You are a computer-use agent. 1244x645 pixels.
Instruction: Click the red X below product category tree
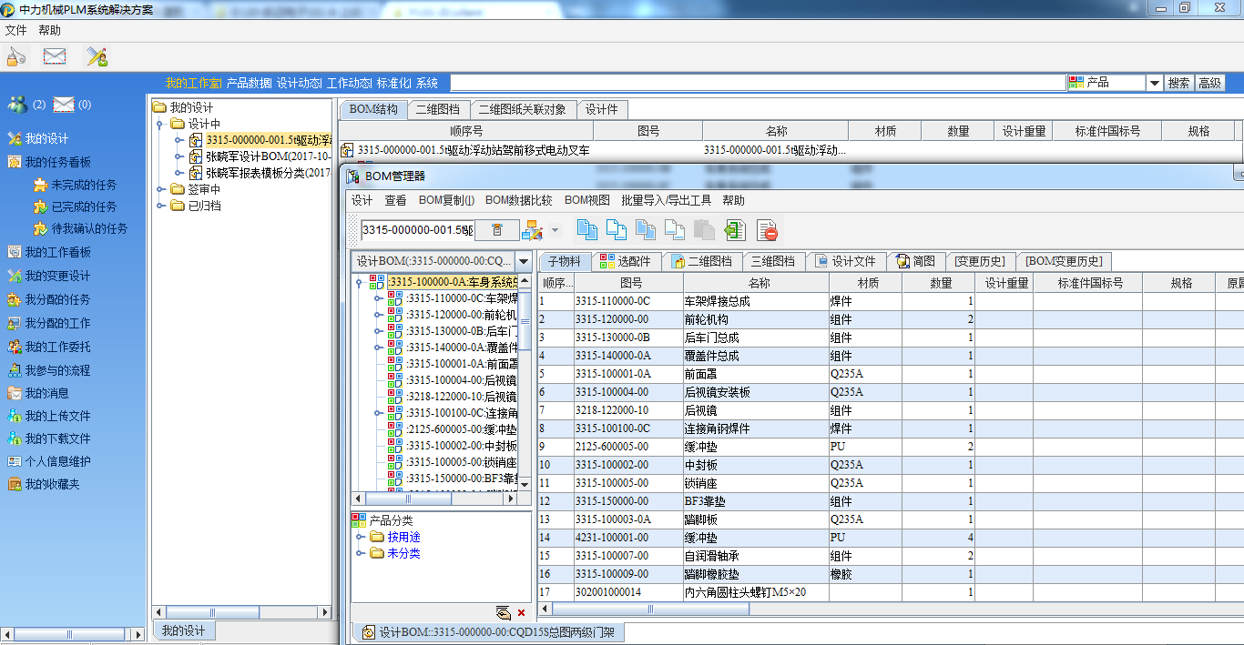(x=521, y=612)
